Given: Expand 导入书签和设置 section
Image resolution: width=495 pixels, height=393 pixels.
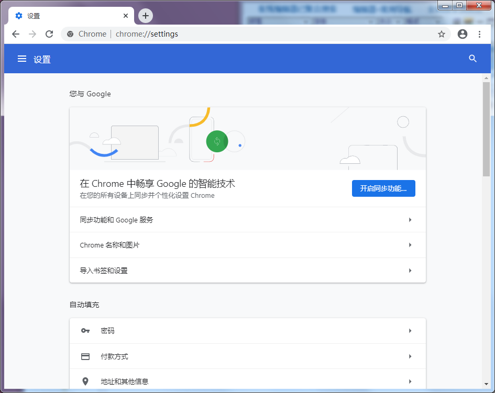Looking at the screenshot, I should (x=247, y=270).
